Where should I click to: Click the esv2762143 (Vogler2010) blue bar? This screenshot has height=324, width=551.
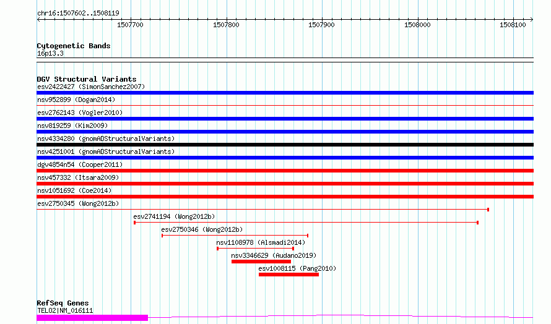tap(285, 119)
